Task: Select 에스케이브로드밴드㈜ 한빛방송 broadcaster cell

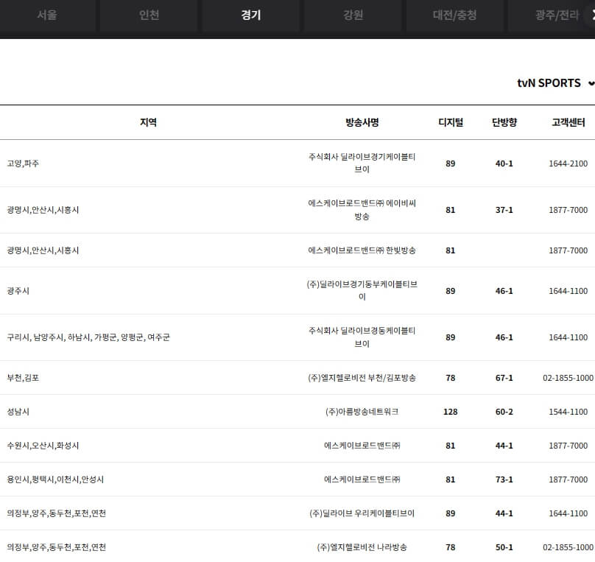Action: click(362, 250)
